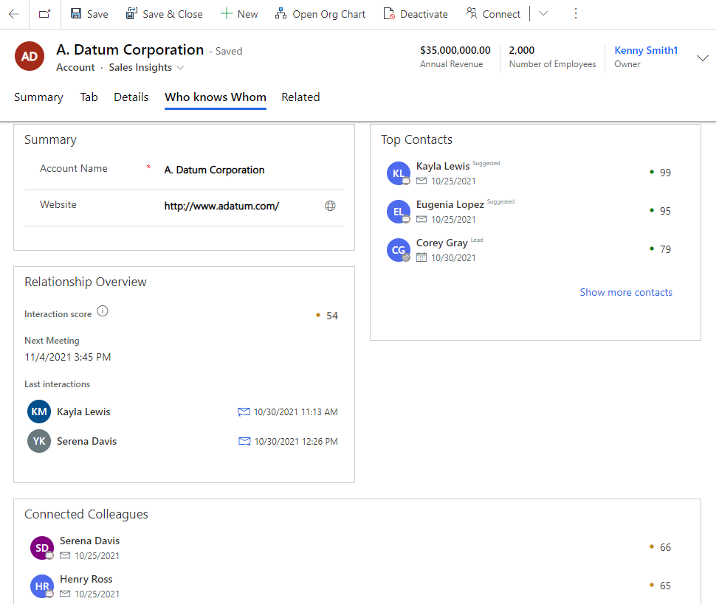Image resolution: width=719 pixels, height=604 pixels.
Task: Click Annual Revenue $35,000,000.00
Action: [x=455, y=50]
